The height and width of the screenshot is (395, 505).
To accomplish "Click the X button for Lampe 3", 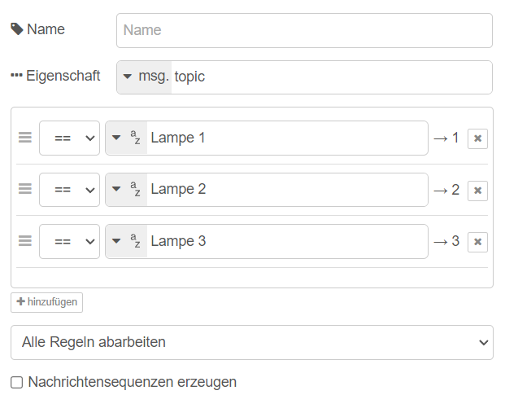I will tap(477, 242).
